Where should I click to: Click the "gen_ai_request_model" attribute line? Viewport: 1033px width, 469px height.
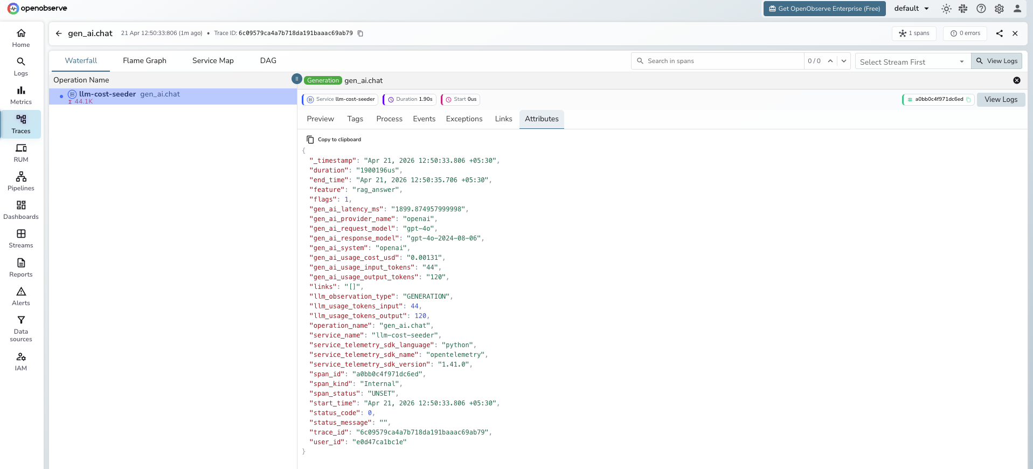click(373, 229)
